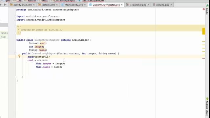Click 'int images' constructor parameter

89,53
